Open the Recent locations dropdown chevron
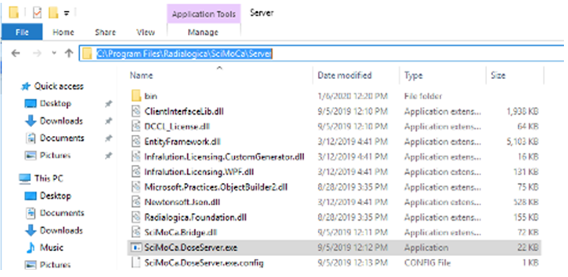Image resolution: width=568 pixels, height=277 pixels. [x=54, y=53]
